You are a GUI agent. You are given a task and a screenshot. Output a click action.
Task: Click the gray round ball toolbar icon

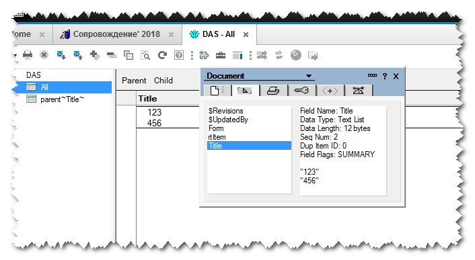tap(296, 55)
